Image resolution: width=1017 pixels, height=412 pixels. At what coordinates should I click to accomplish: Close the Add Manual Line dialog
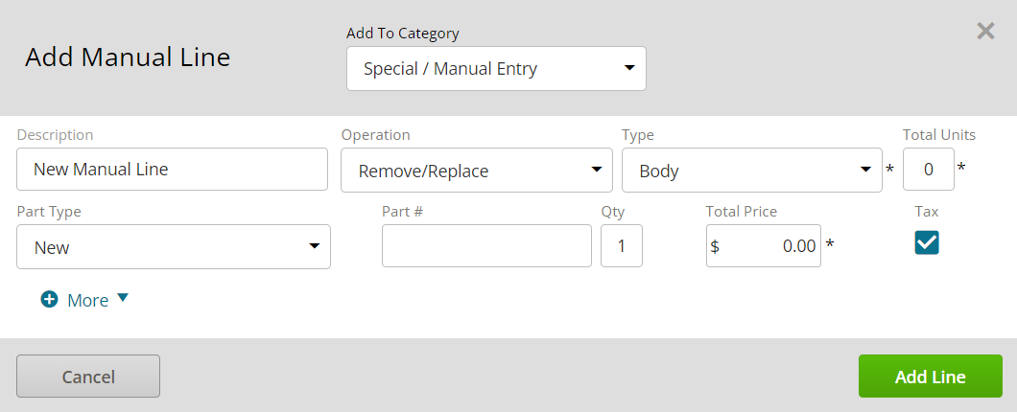point(985,31)
